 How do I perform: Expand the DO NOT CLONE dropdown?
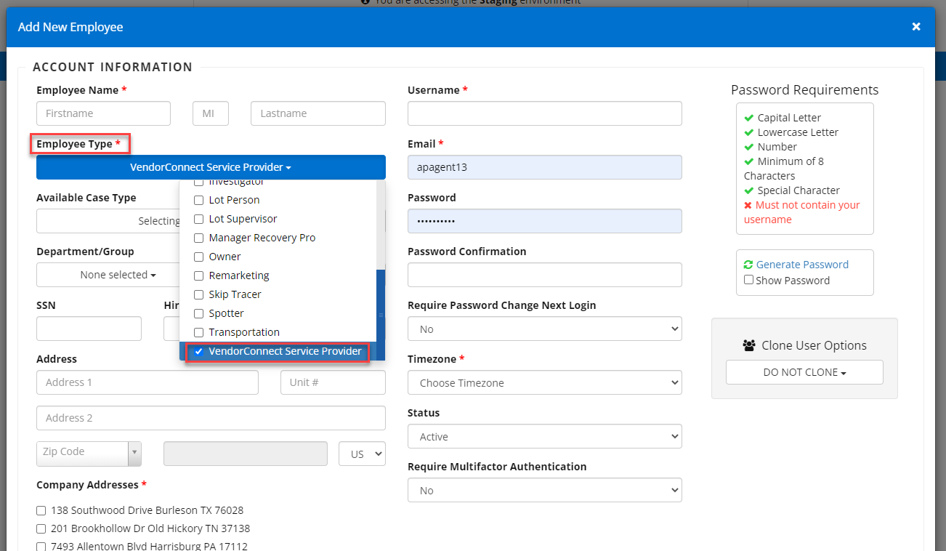click(804, 372)
